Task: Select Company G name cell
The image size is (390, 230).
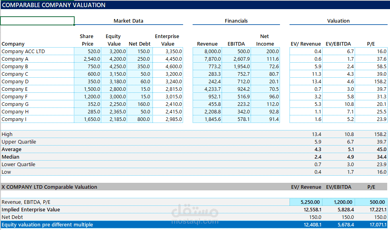Action: coord(37,104)
